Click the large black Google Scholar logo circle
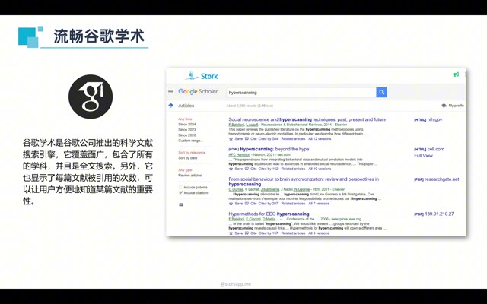 (x=91, y=97)
